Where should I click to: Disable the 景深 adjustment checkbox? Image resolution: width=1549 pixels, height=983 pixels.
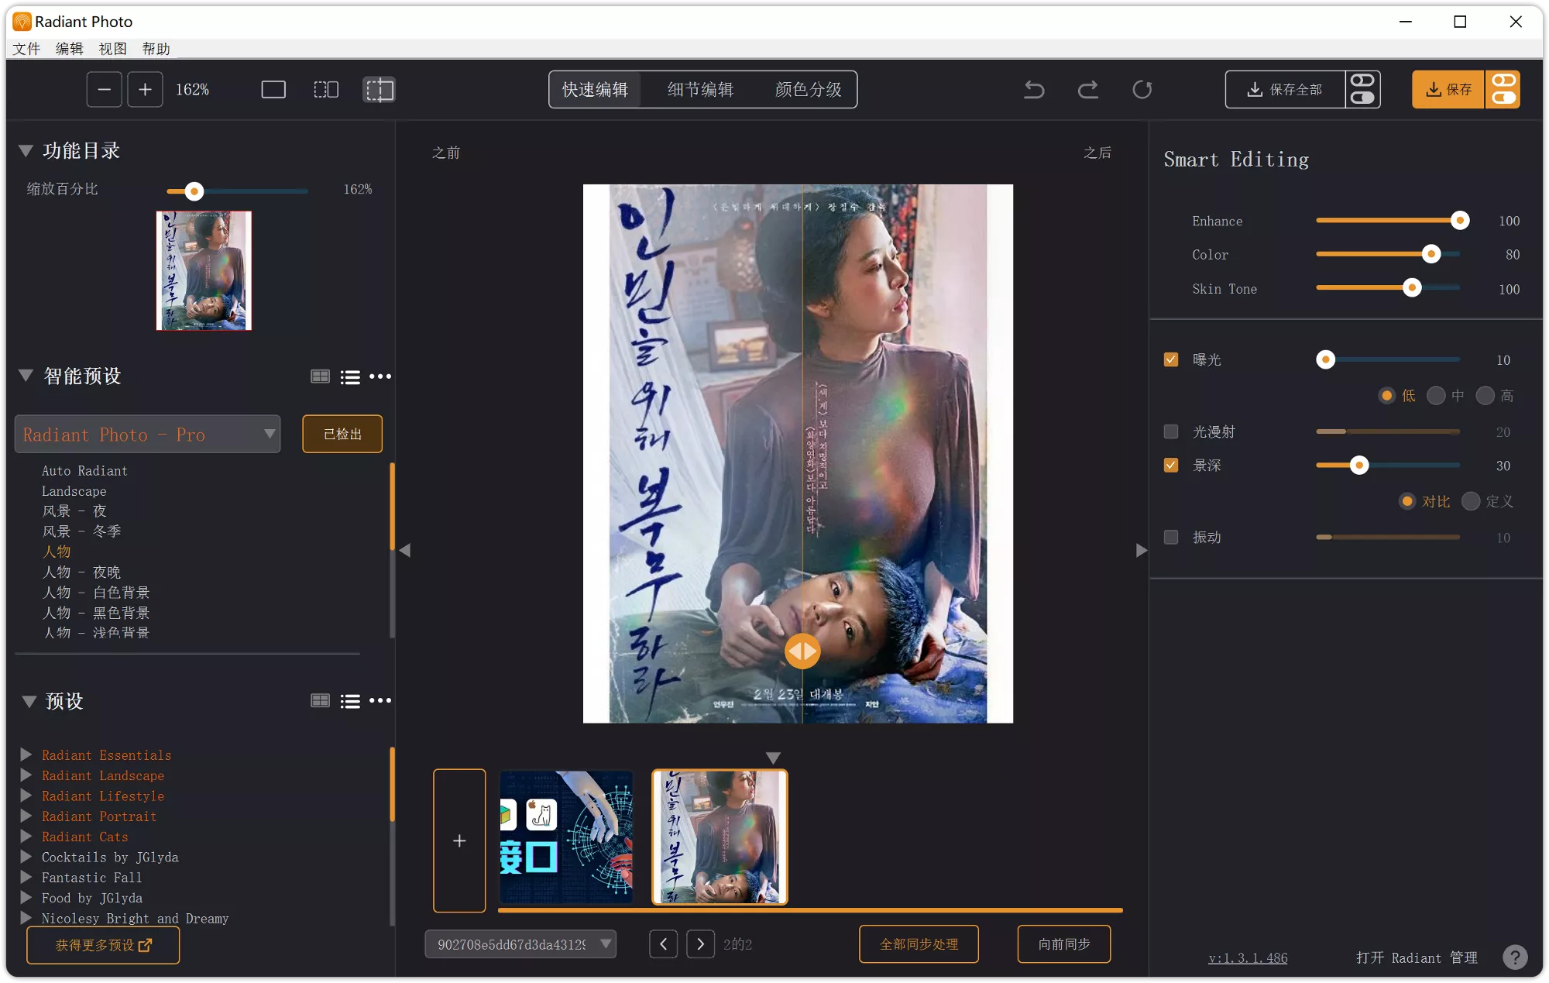[x=1170, y=466]
